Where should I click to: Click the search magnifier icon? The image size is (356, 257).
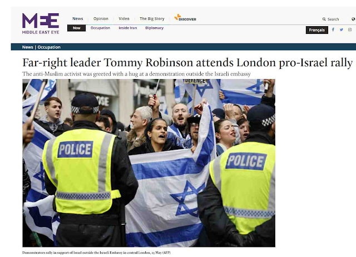tap(324, 19)
